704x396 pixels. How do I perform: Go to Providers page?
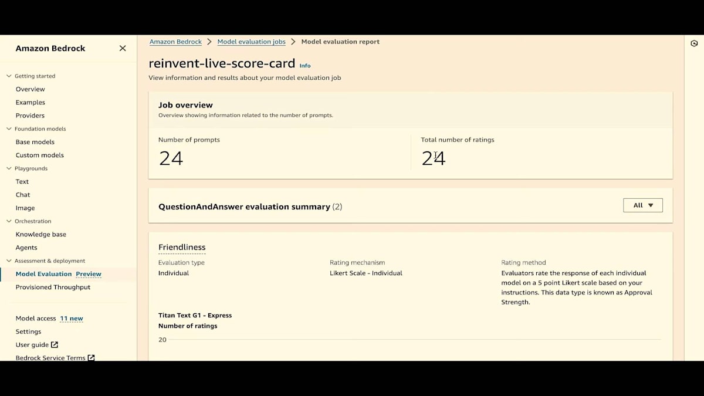pos(30,116)
